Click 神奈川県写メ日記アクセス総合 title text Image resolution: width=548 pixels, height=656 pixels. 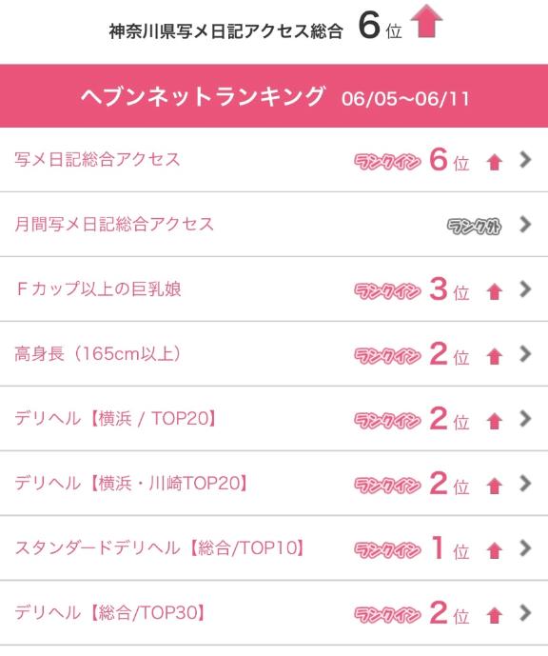[x=226, y=31]
